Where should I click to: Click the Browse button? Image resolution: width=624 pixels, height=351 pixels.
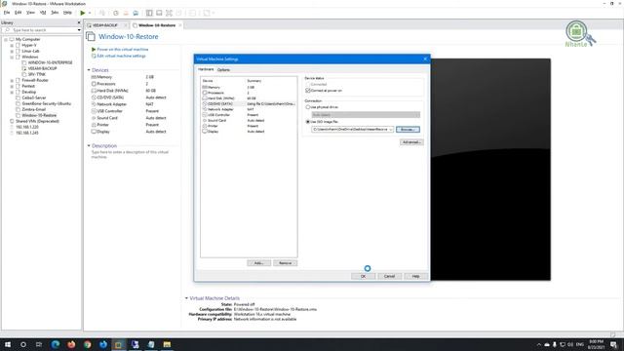tap(408, 130)
